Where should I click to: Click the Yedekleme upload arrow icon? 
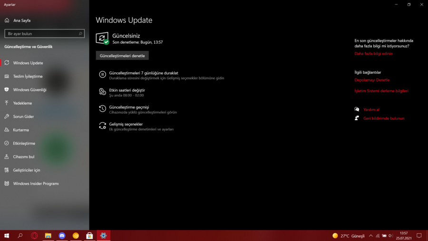[7, 103]
